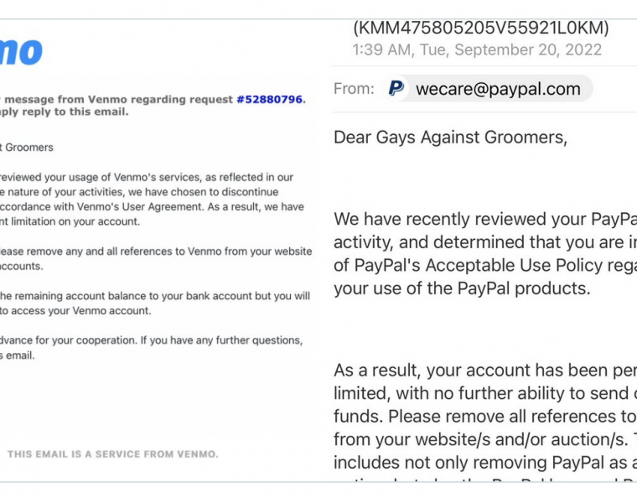
Task: Click "As a result, your account has been" line
Action: click(484, 371)
